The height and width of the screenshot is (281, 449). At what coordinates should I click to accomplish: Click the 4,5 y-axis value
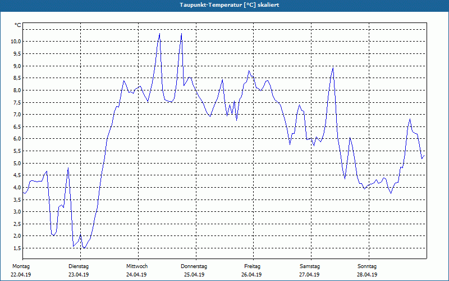coord(17,175)
